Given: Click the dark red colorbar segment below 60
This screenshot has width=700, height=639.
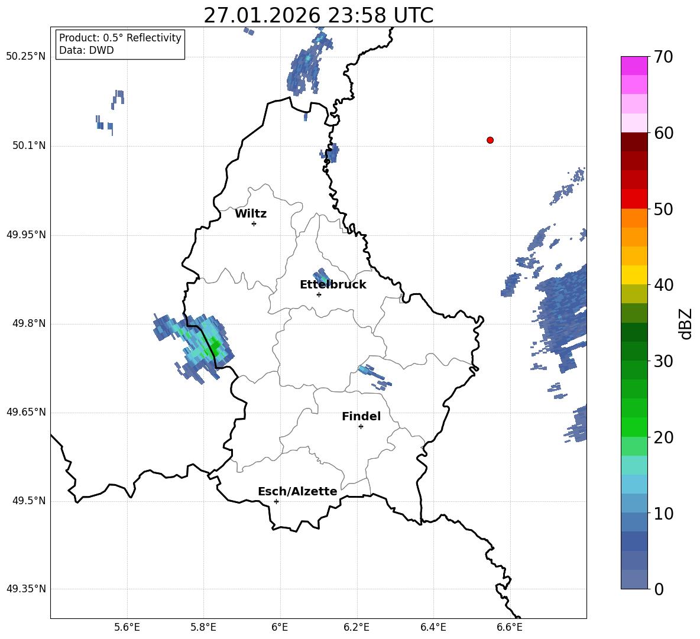Looking at the screenshot, I should [634, 142].
